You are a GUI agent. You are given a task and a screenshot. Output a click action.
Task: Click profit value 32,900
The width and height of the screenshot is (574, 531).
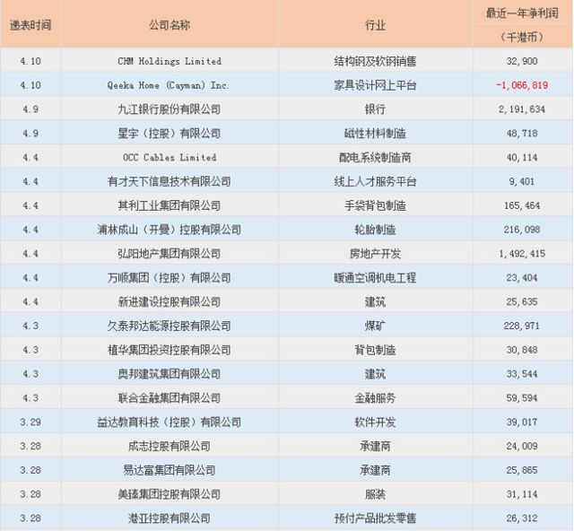(x=522, y=61)
